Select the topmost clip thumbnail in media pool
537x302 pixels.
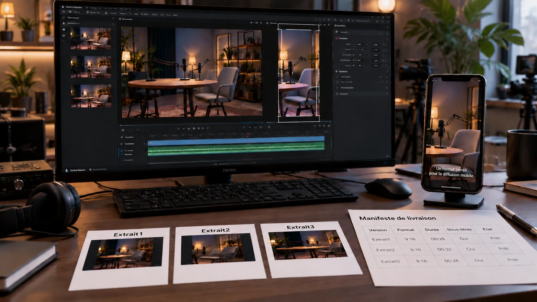90,38
